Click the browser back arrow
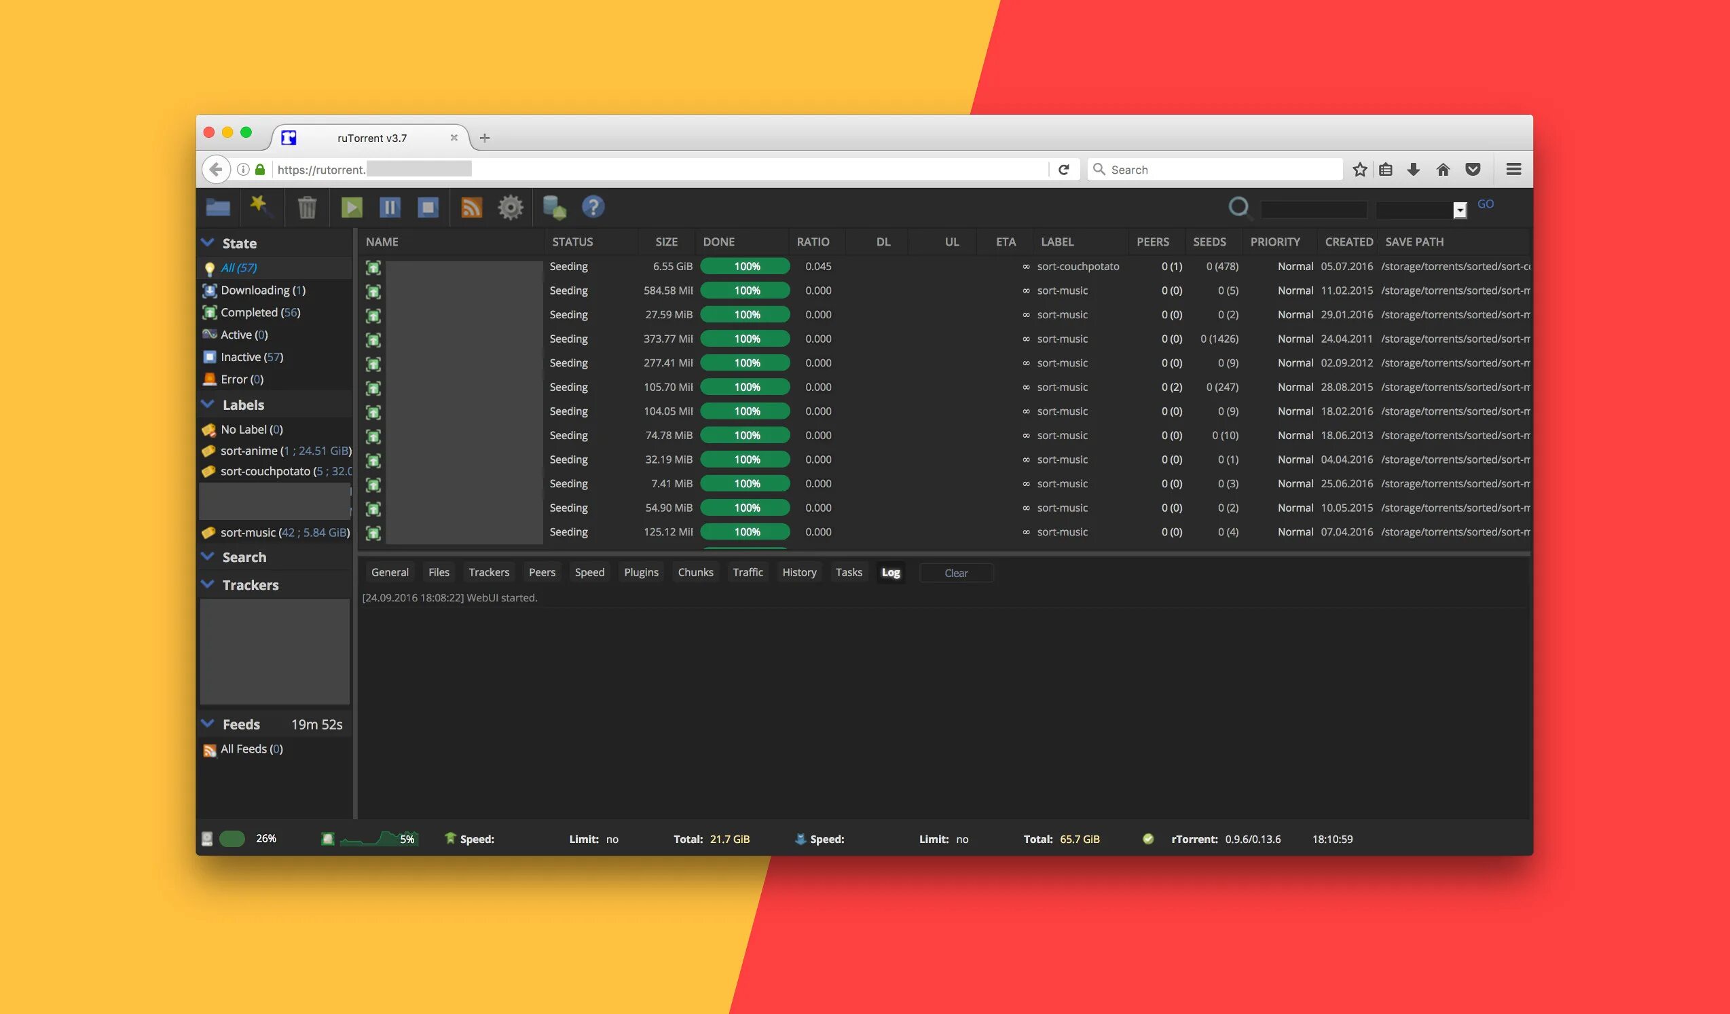Screen dimensions: 1730x1014 click(216, 170)
